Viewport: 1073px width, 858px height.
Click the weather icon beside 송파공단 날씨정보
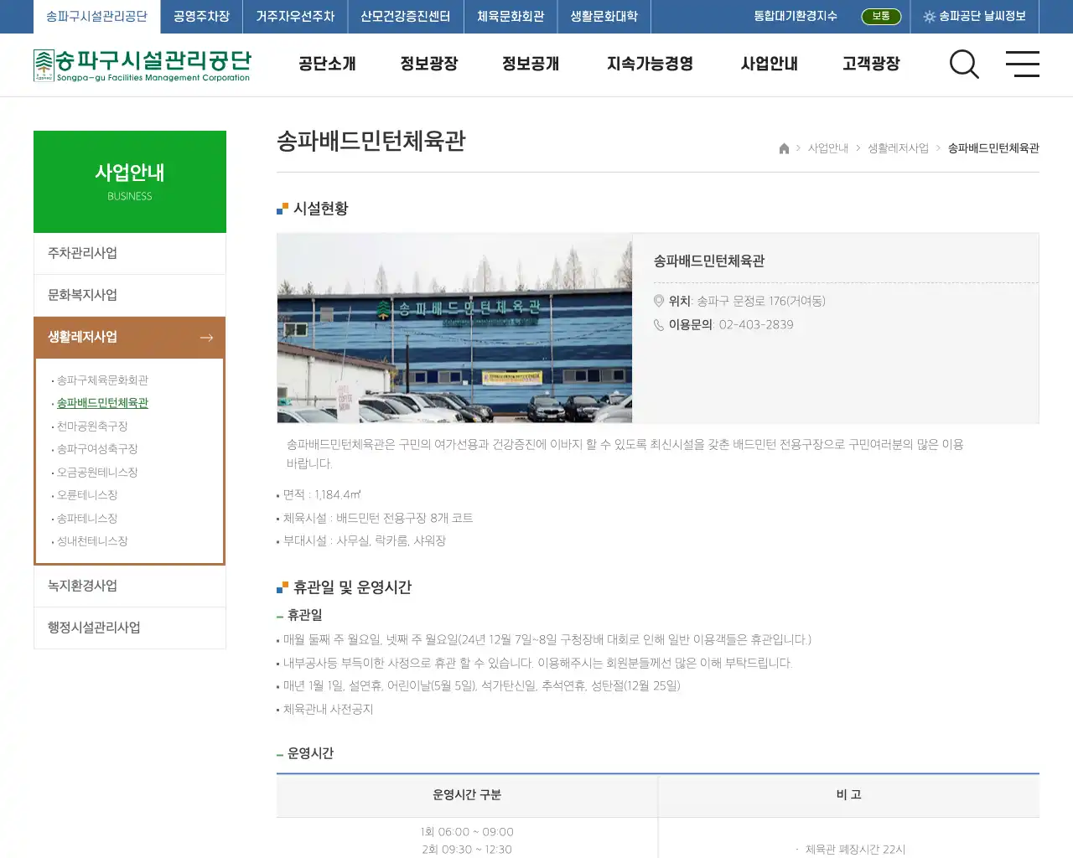[x=930, y=16]
